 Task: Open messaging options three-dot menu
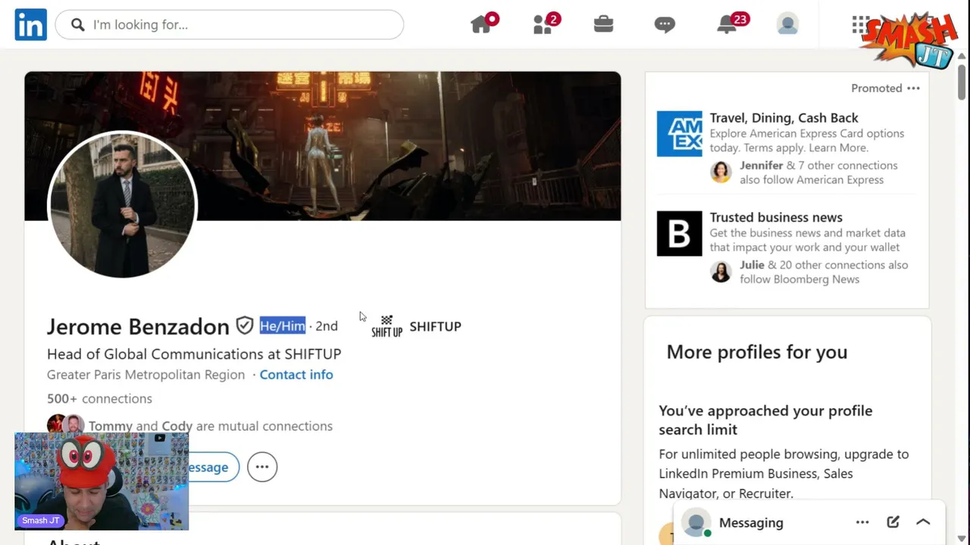(862, 522)
